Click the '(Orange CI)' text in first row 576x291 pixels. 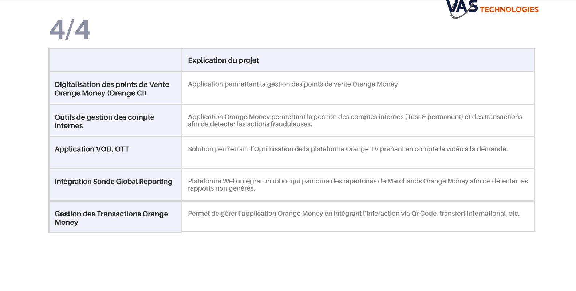(127, 93)
